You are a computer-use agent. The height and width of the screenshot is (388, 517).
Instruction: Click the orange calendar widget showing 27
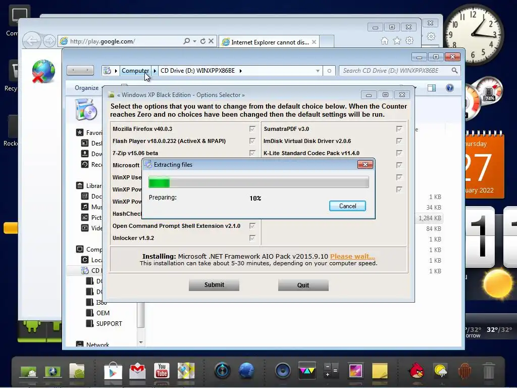(484, 165)
